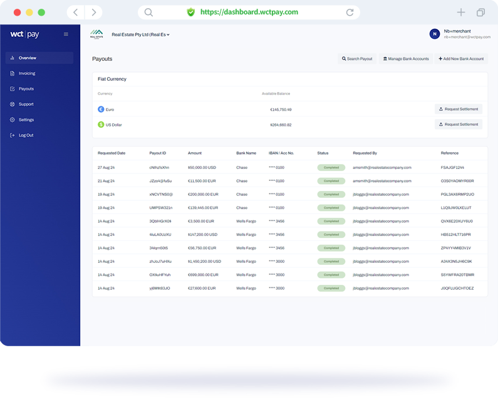498x405 pixels.
Task: Click the Real Estate company logo
Action: pos(96,34)
